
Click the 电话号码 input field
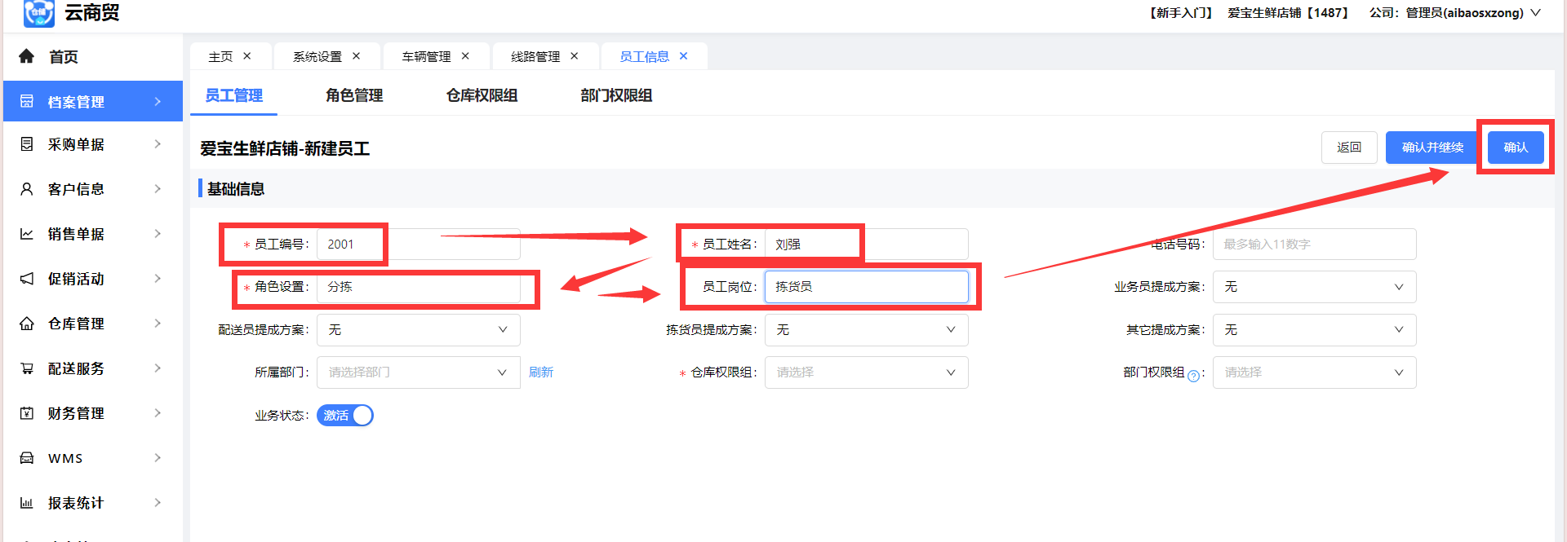click(1314, 245)
